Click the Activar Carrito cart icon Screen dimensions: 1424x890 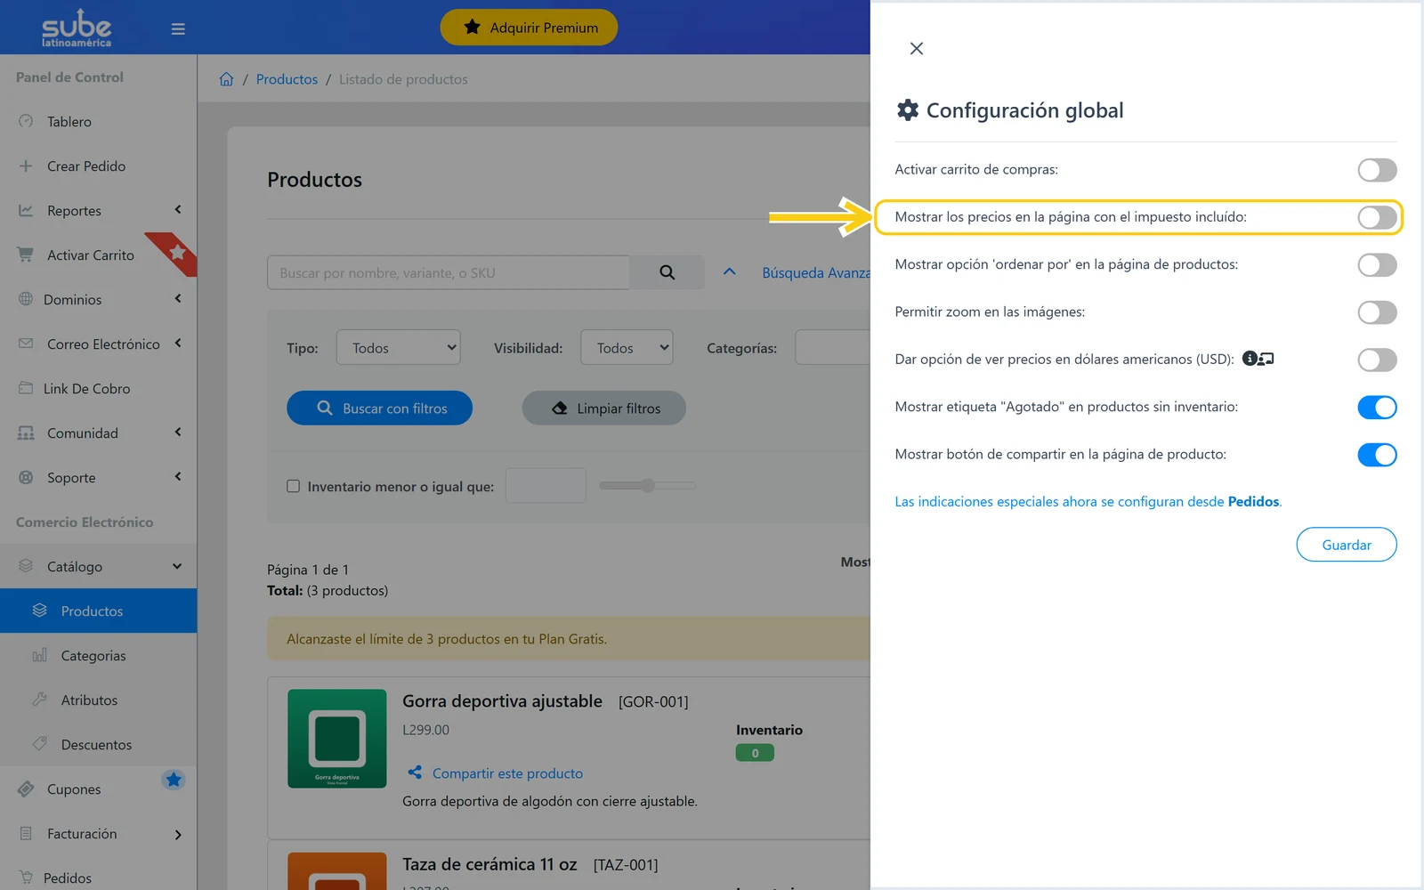coord(26,255)
